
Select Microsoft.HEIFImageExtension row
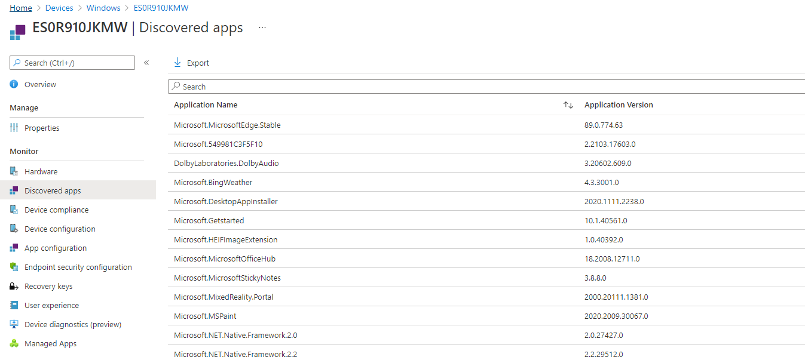(x=486, y=240)
